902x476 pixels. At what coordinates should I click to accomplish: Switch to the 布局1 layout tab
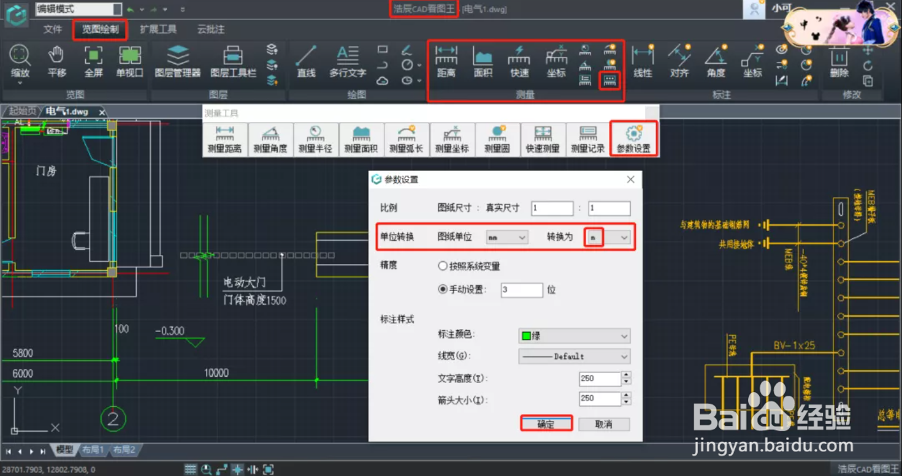click(93, 450)
